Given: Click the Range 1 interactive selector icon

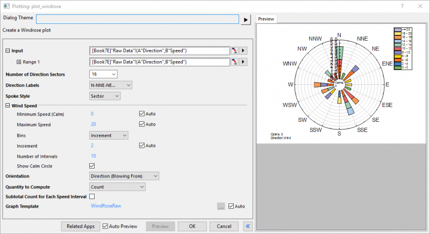Looking at the screenshot, I should [x=234, y=62].
